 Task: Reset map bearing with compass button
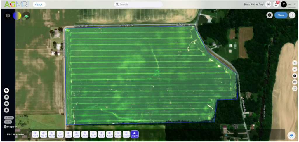coord(295,76)
